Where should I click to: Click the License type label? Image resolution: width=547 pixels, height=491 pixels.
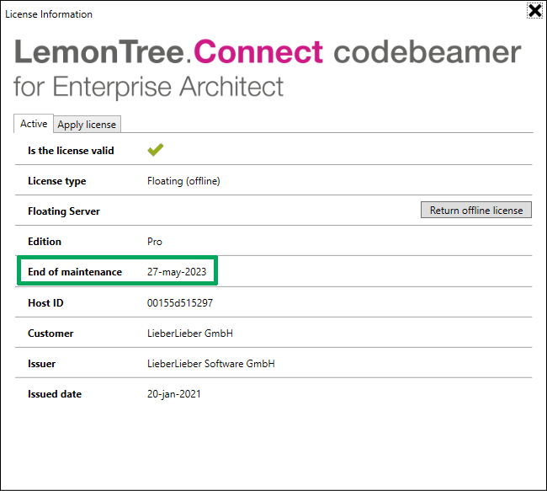point(57,181)
